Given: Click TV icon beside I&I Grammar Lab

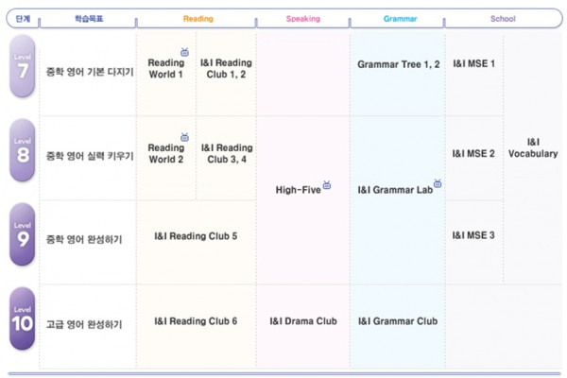Looking at the screenshot, I should point(438,183).
